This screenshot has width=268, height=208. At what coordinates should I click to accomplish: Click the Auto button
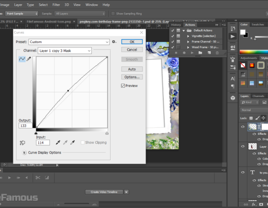(x=132, y=69)
